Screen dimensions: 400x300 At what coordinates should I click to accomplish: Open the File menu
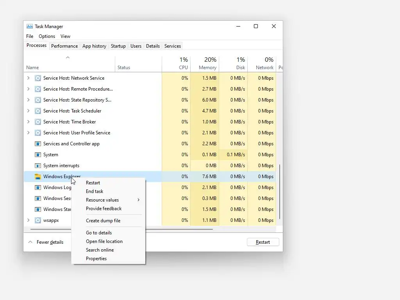click(x=30, y=36)
